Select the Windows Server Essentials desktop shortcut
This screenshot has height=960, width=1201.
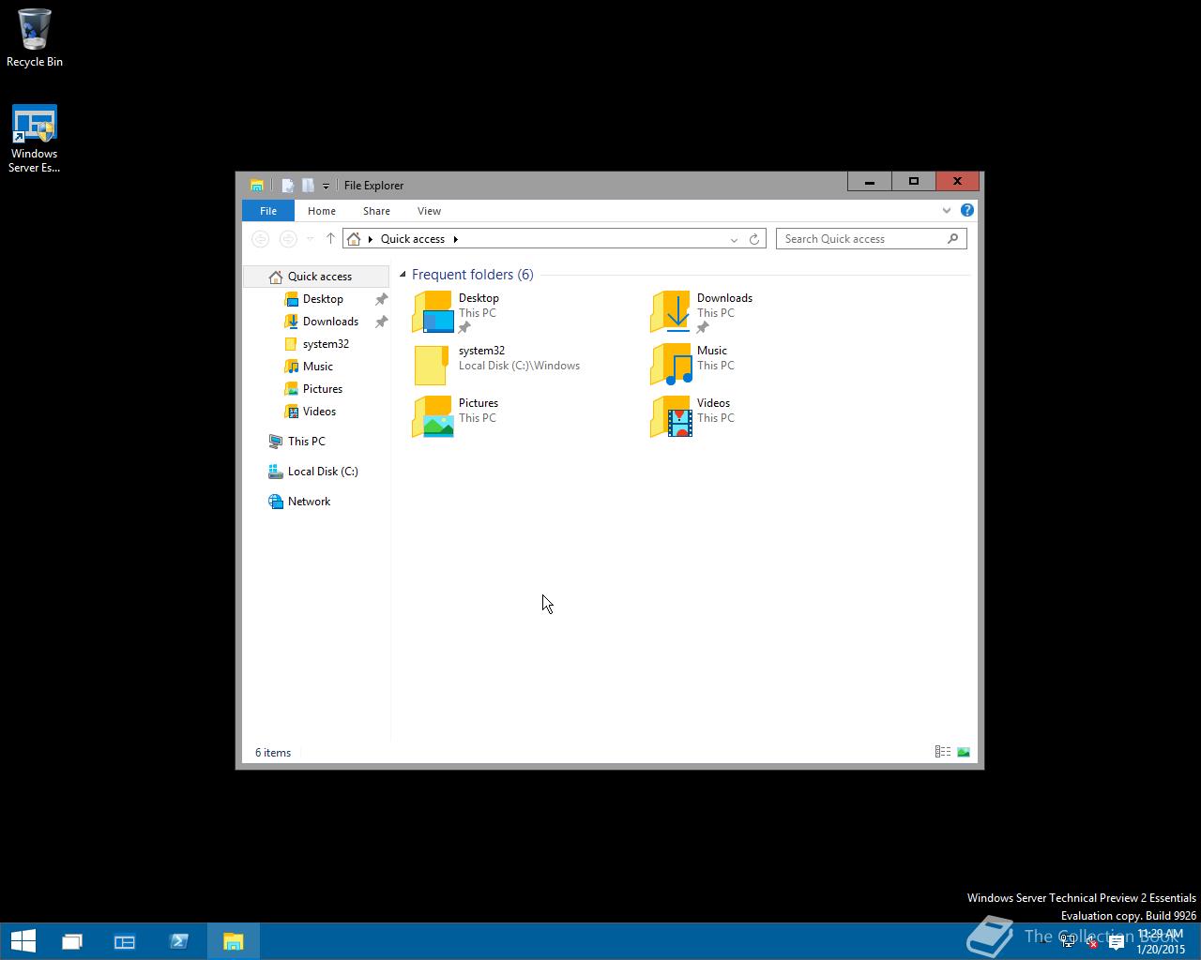[35, 139]
